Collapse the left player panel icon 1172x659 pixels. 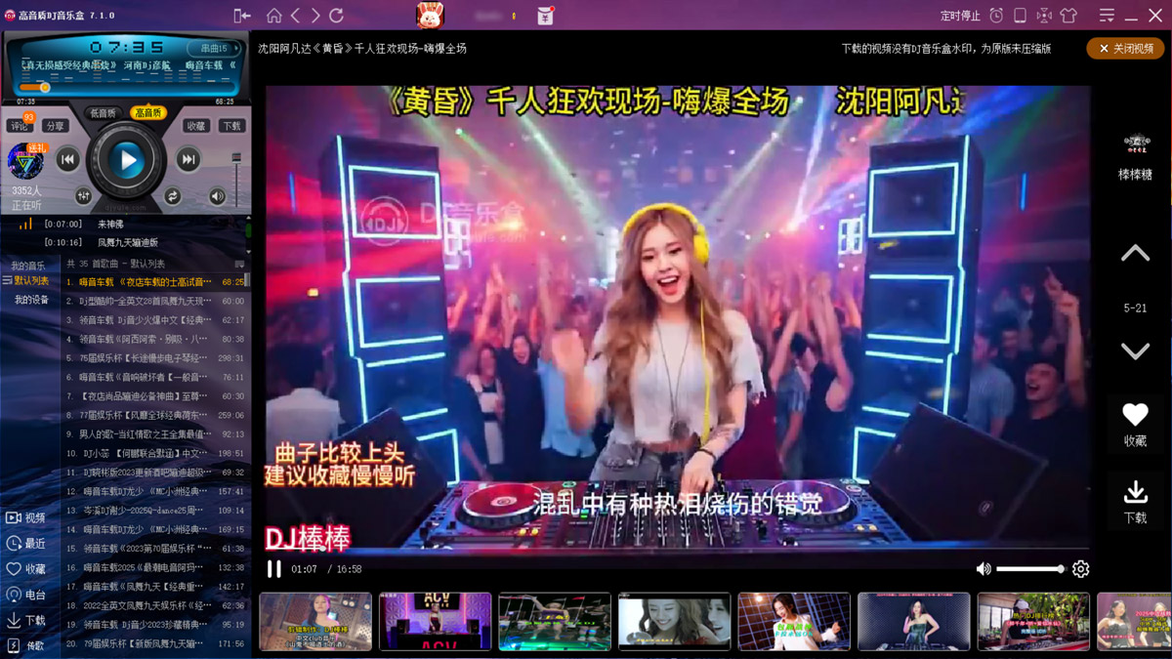242,16
